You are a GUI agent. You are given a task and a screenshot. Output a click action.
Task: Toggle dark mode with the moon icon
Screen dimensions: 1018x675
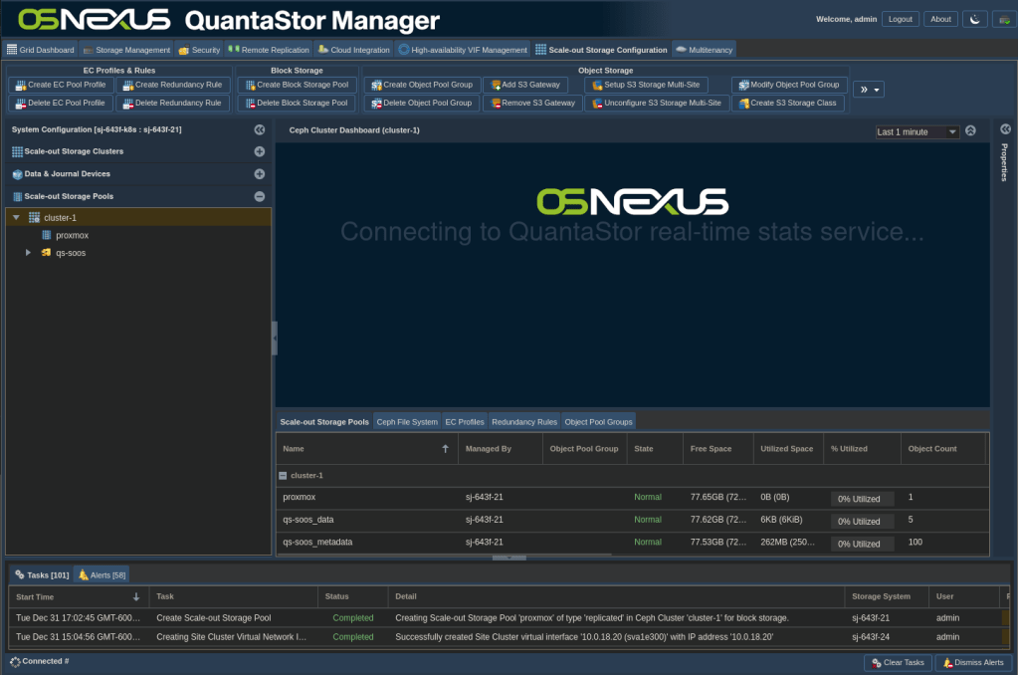point(975,19)
